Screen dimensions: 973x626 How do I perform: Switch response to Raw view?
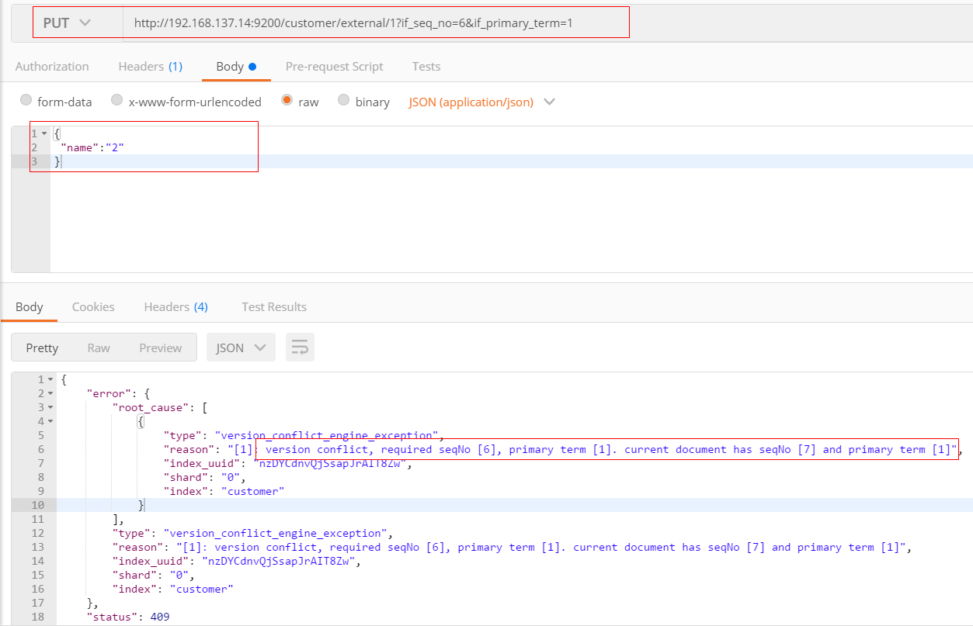(99, 348)
